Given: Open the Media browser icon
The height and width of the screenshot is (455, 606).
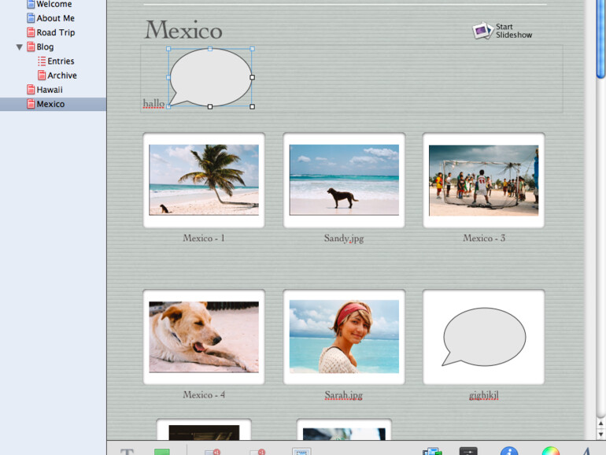Looking at the screenshot, I should [432, 452].
